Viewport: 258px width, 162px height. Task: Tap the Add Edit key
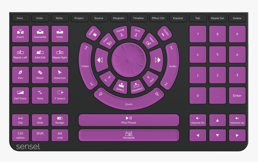pyautogui.click(x=40, y=54)
